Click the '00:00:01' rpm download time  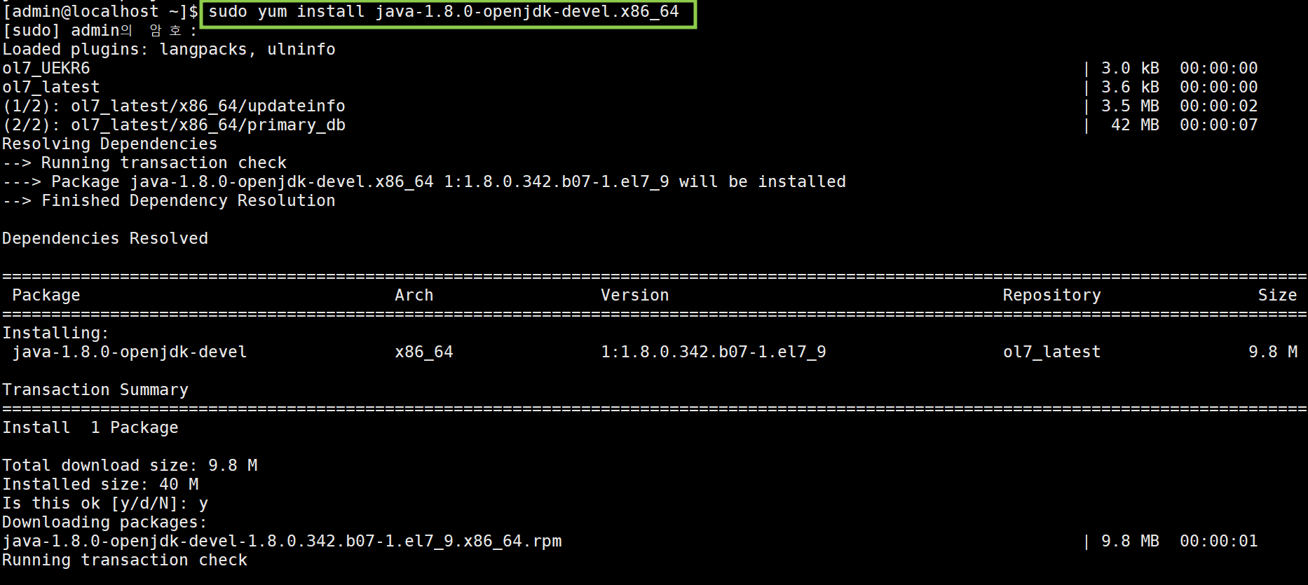(x=1218, y=542)
